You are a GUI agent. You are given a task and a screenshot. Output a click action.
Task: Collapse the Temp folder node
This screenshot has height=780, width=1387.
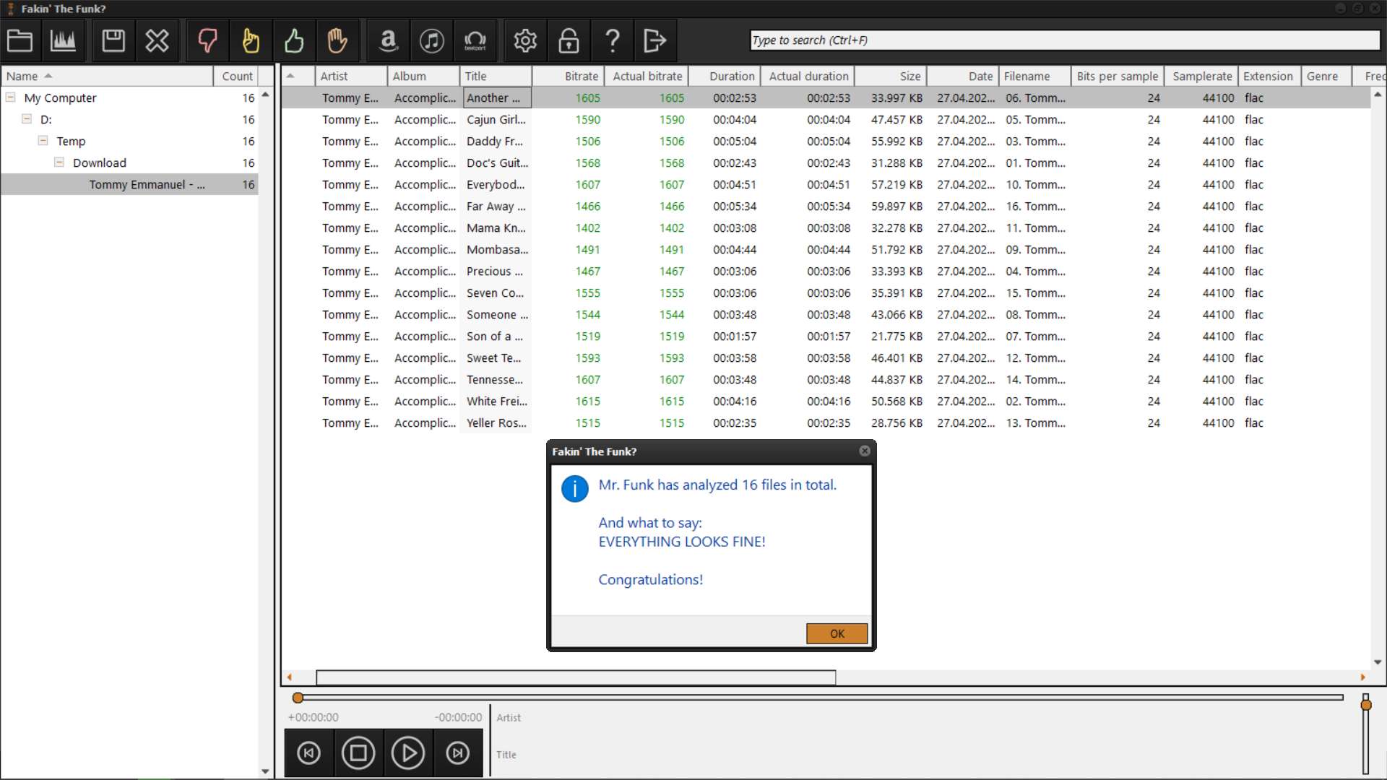[x=43, y=141]
